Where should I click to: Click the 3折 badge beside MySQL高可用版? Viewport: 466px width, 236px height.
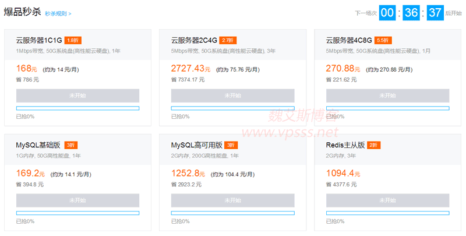click(231, 145)
